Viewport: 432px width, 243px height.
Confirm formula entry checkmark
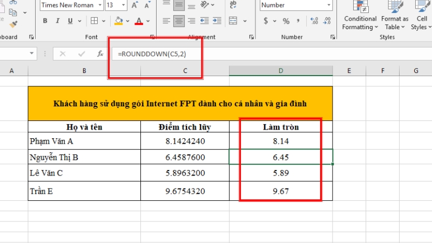(82, 53)
